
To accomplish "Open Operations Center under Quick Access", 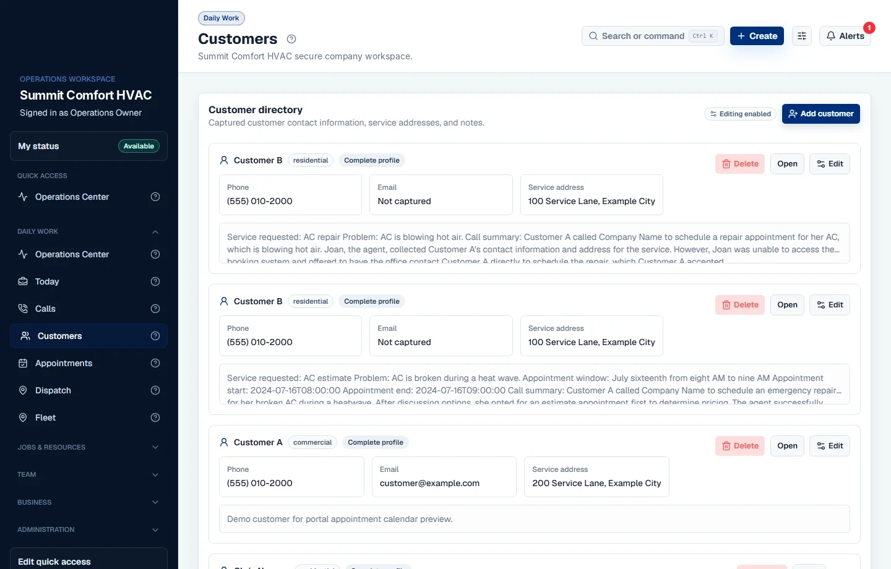I will coord(72,197).
